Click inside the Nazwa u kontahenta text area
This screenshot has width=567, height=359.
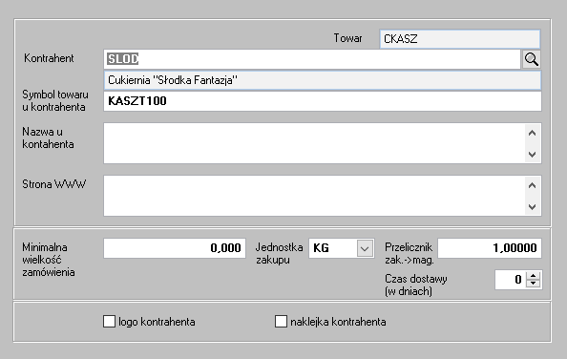314,143
